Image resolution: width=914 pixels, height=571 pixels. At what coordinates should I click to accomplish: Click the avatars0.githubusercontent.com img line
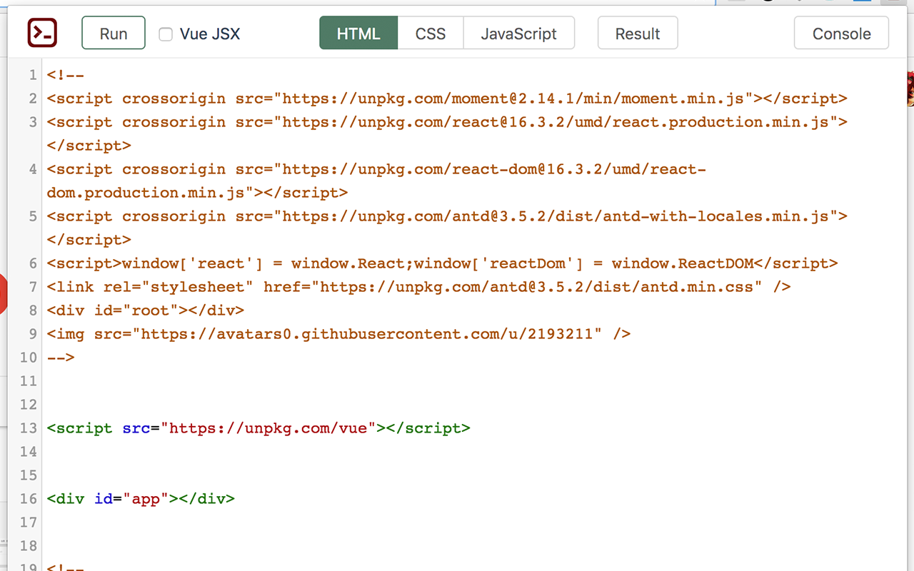(x=338, y=334)
